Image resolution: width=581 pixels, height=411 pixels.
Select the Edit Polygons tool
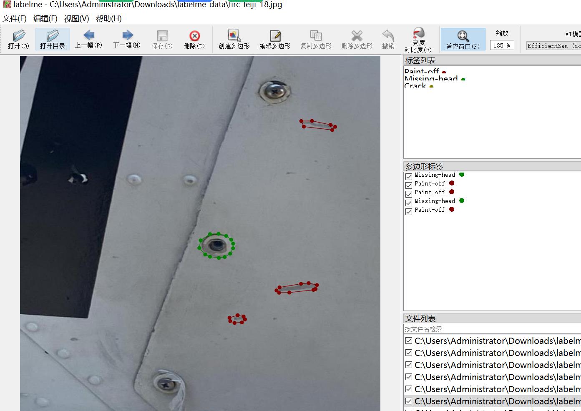click(275, 40)
